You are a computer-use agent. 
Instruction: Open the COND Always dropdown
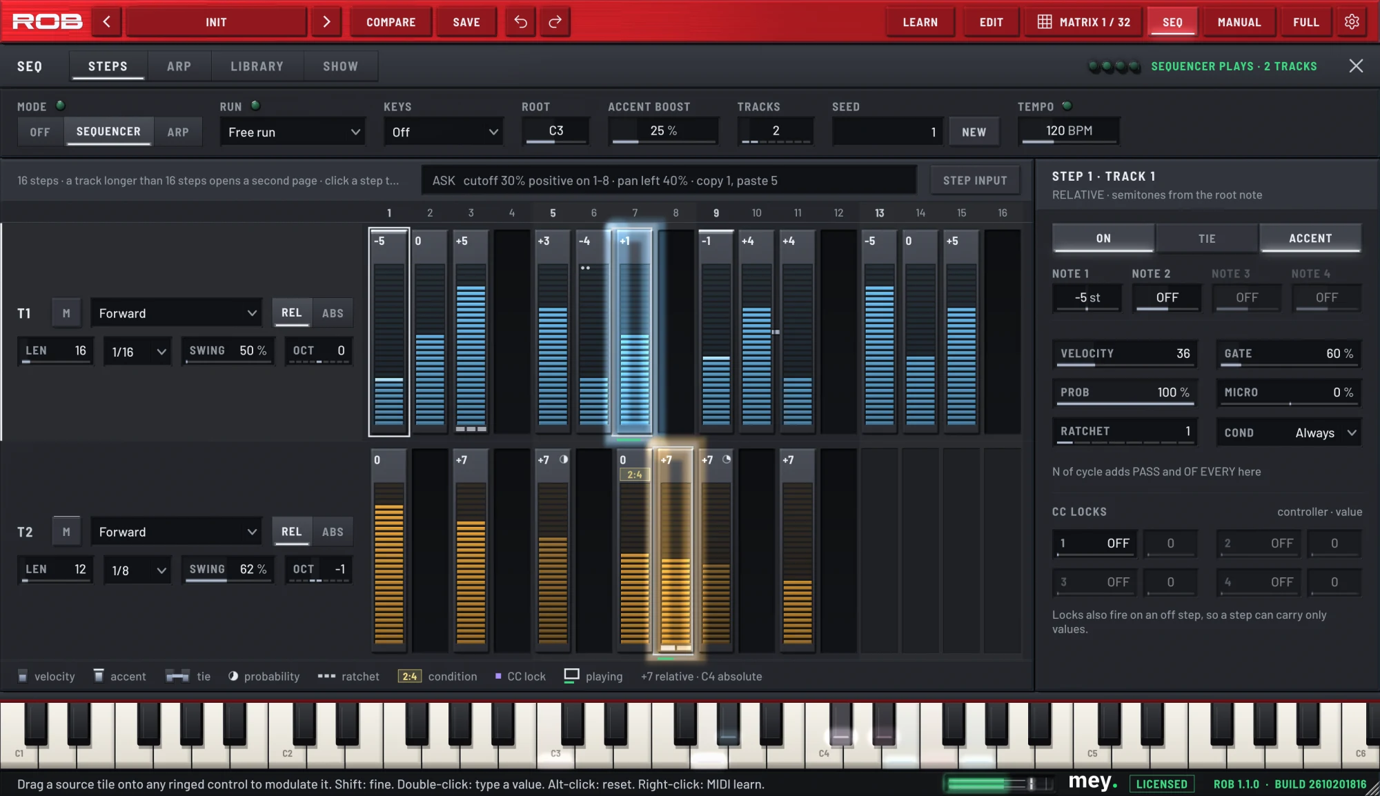tap(1289, 432)
